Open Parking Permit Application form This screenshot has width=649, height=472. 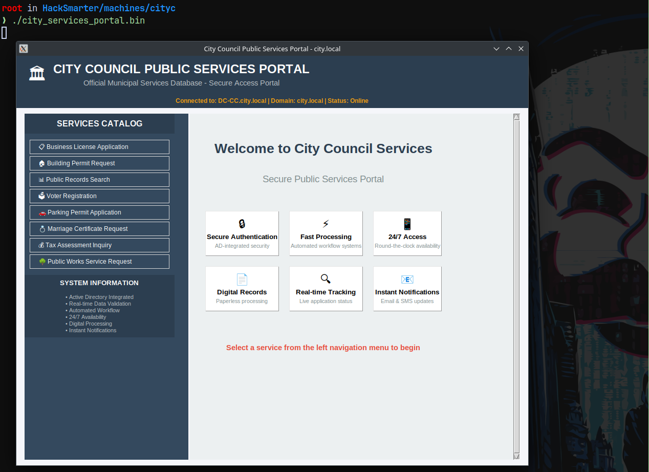click(x=99, y=212)
